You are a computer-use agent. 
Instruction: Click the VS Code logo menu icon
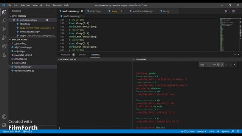[x=3, y=5]
